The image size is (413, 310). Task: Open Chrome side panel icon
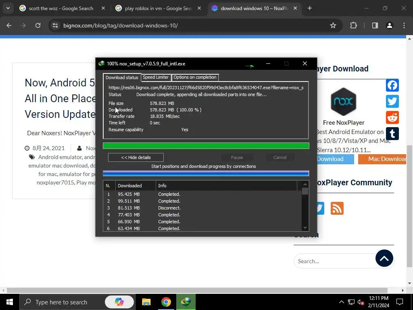click(375, 25)
